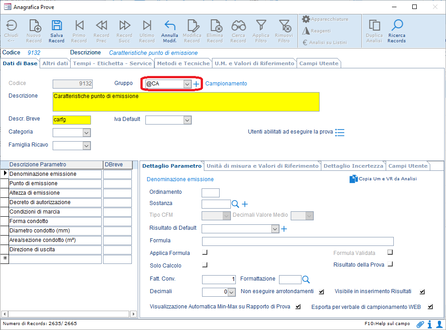The width and height of the screenshot is (446, 330).
Task: Open Analisi su Listini option
Action: (x=325, y=42)
